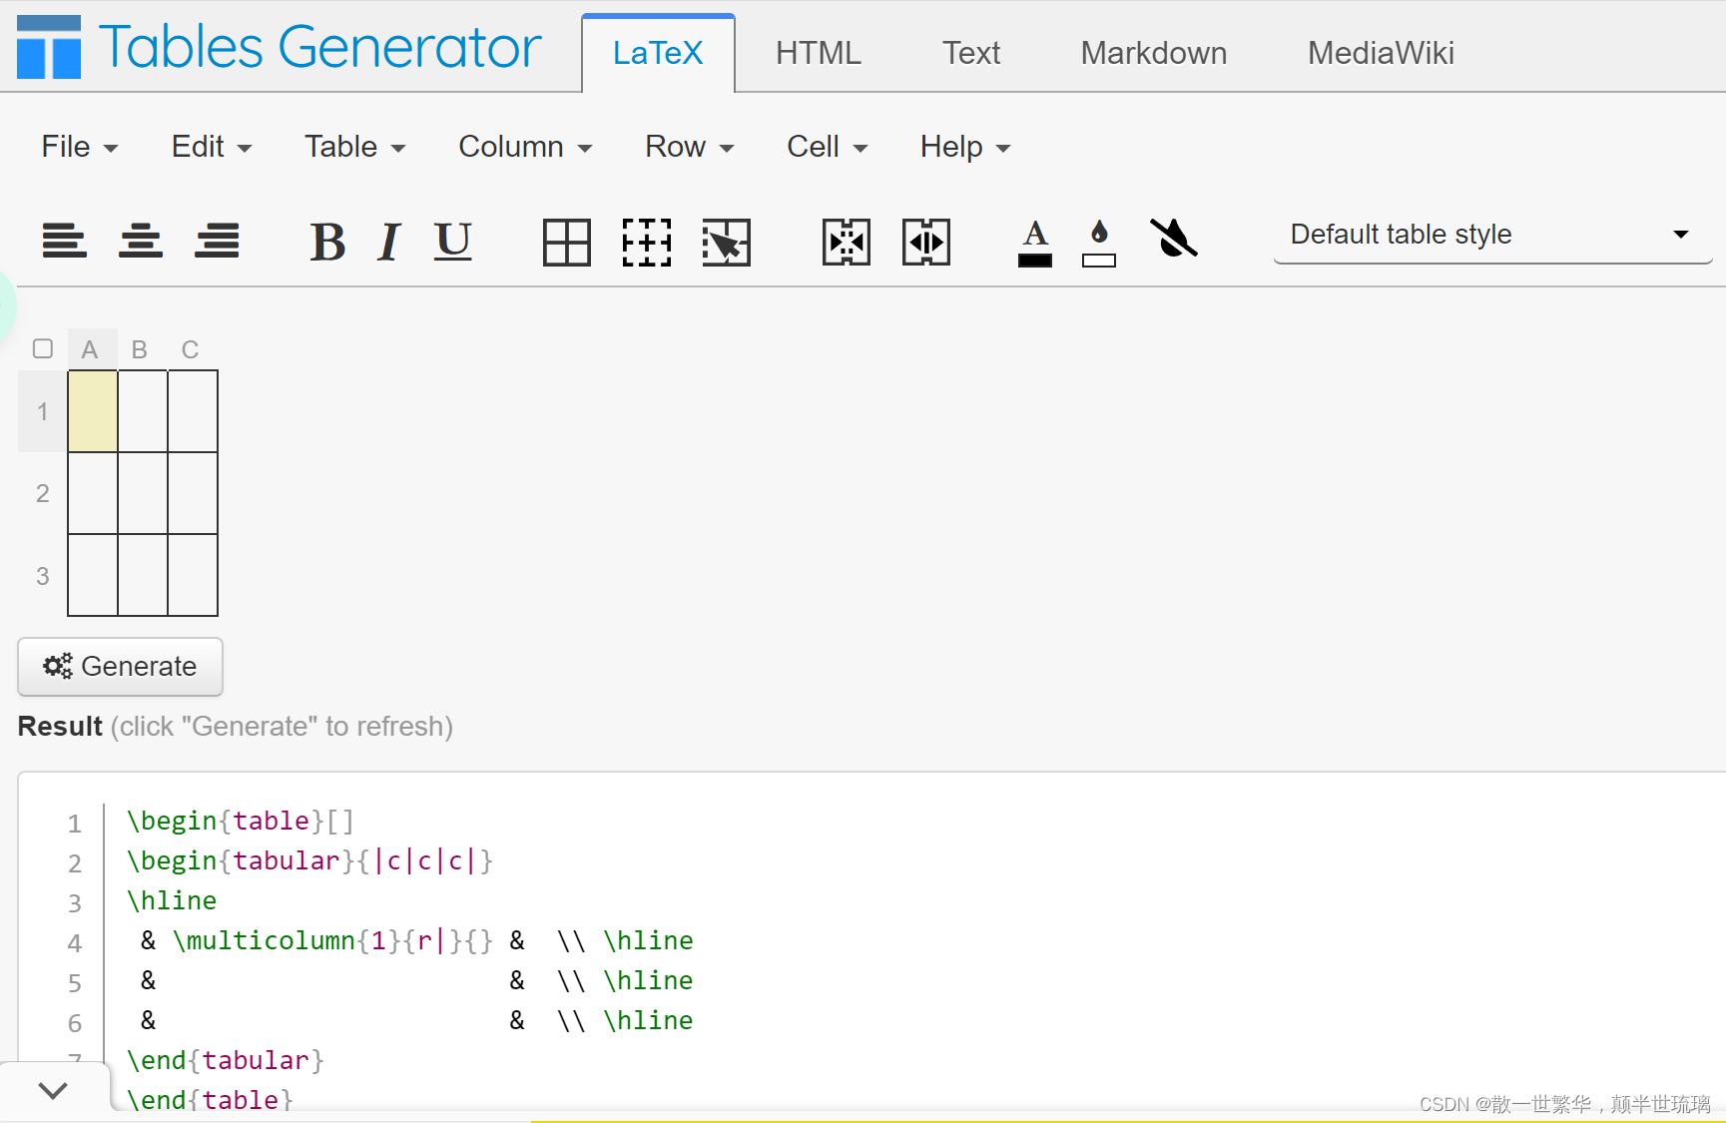Click table cell A3
Viewport: 1726px width, 1123px height.
93,575
